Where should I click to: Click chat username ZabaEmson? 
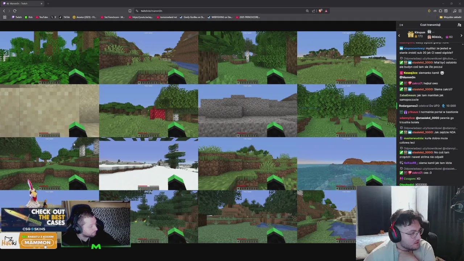click(x=408, y=95)
